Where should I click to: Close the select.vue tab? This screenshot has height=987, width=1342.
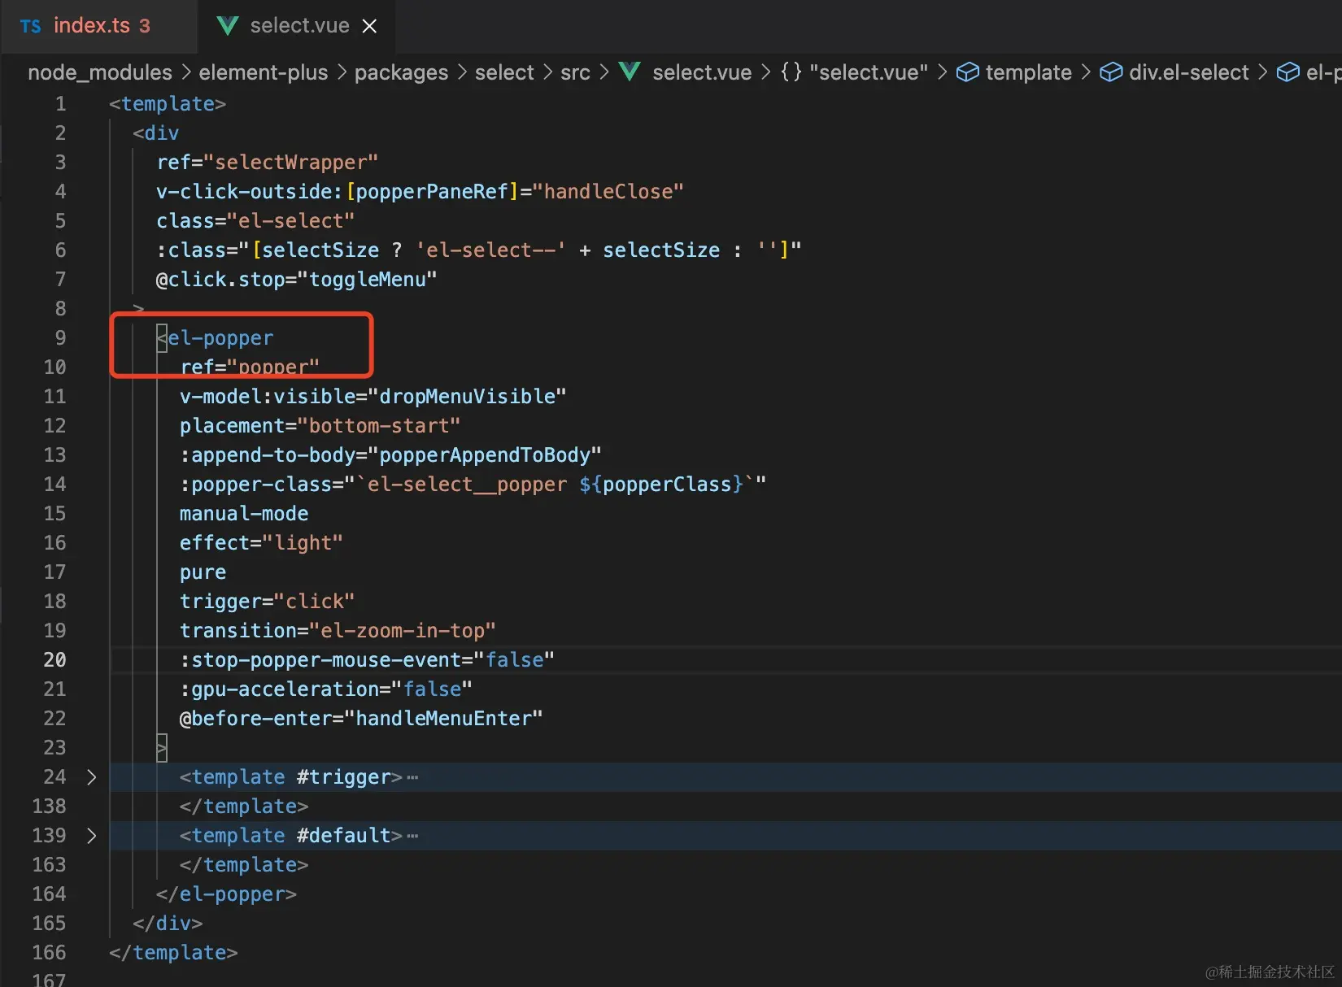369,26
